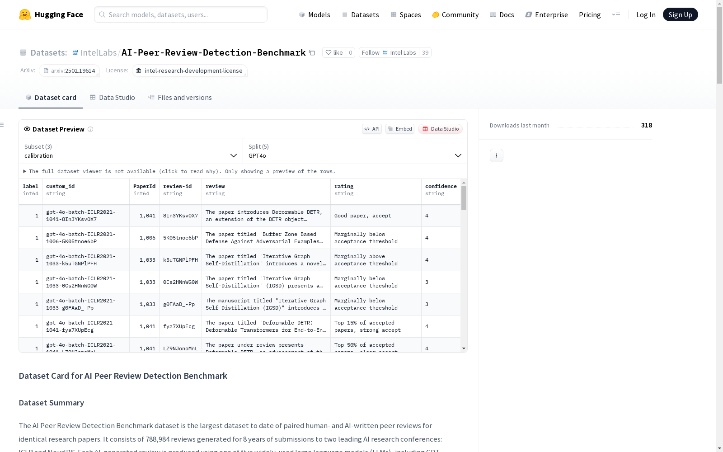The height and width of the screenshot is (452, 723).
Task: Switch to the Data Studio tab
Action: [113, 98]
